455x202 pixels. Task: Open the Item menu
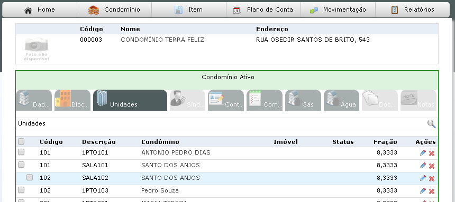pos(189,10)
